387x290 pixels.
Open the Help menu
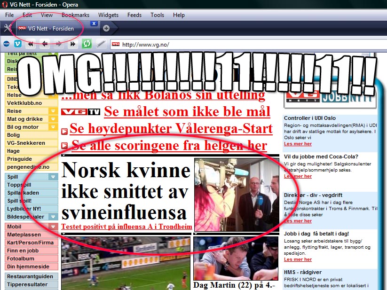179,15
